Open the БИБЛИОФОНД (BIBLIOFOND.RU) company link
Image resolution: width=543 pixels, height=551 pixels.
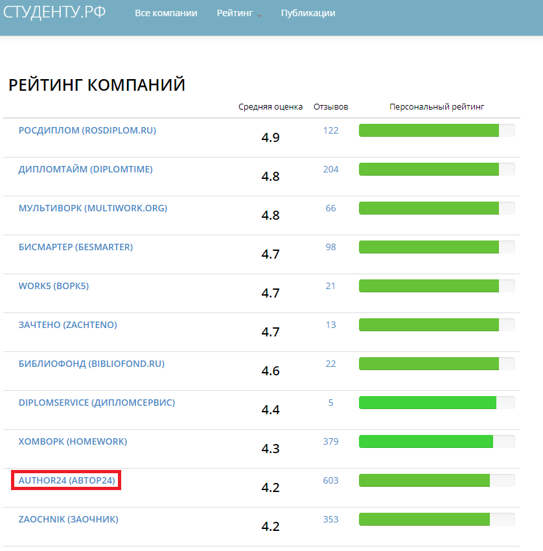(x=91, y=364)
